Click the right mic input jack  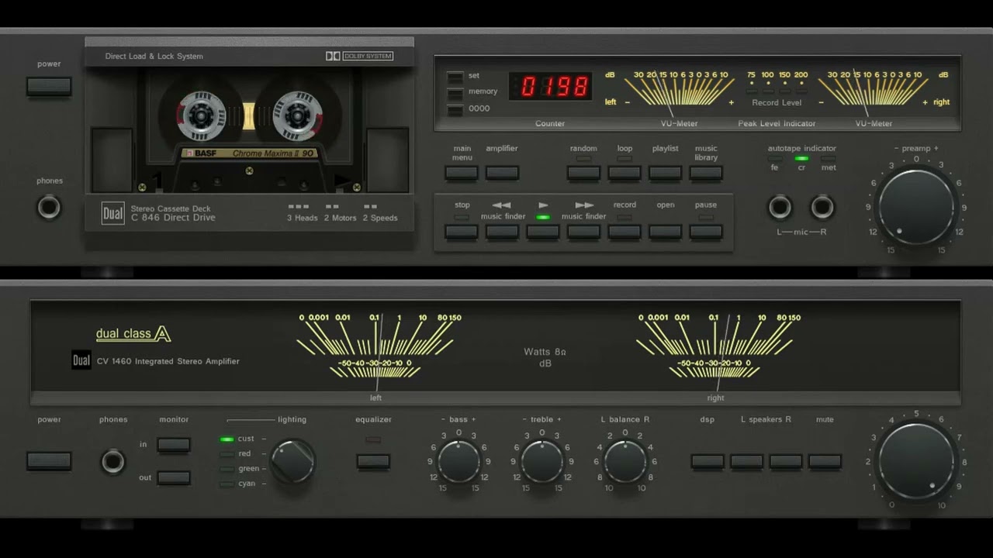[x=822, y=207]
